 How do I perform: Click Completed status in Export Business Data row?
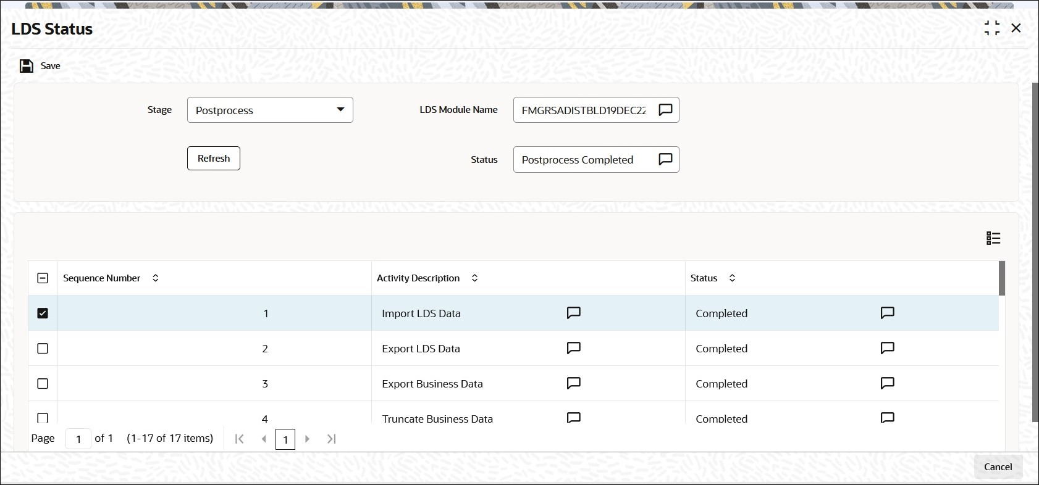click(721, 384)
